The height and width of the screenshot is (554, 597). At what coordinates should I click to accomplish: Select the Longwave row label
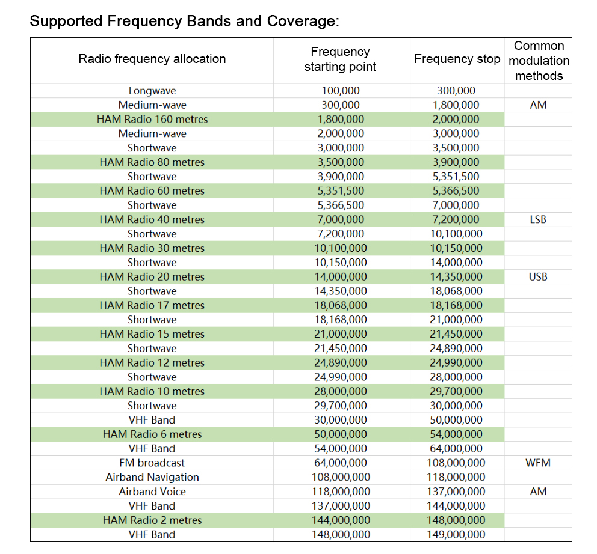pos(152,91)
